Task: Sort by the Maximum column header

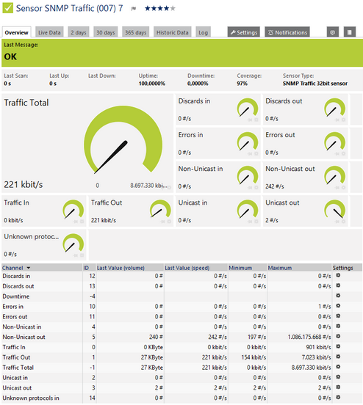Action: coord(280,268)
